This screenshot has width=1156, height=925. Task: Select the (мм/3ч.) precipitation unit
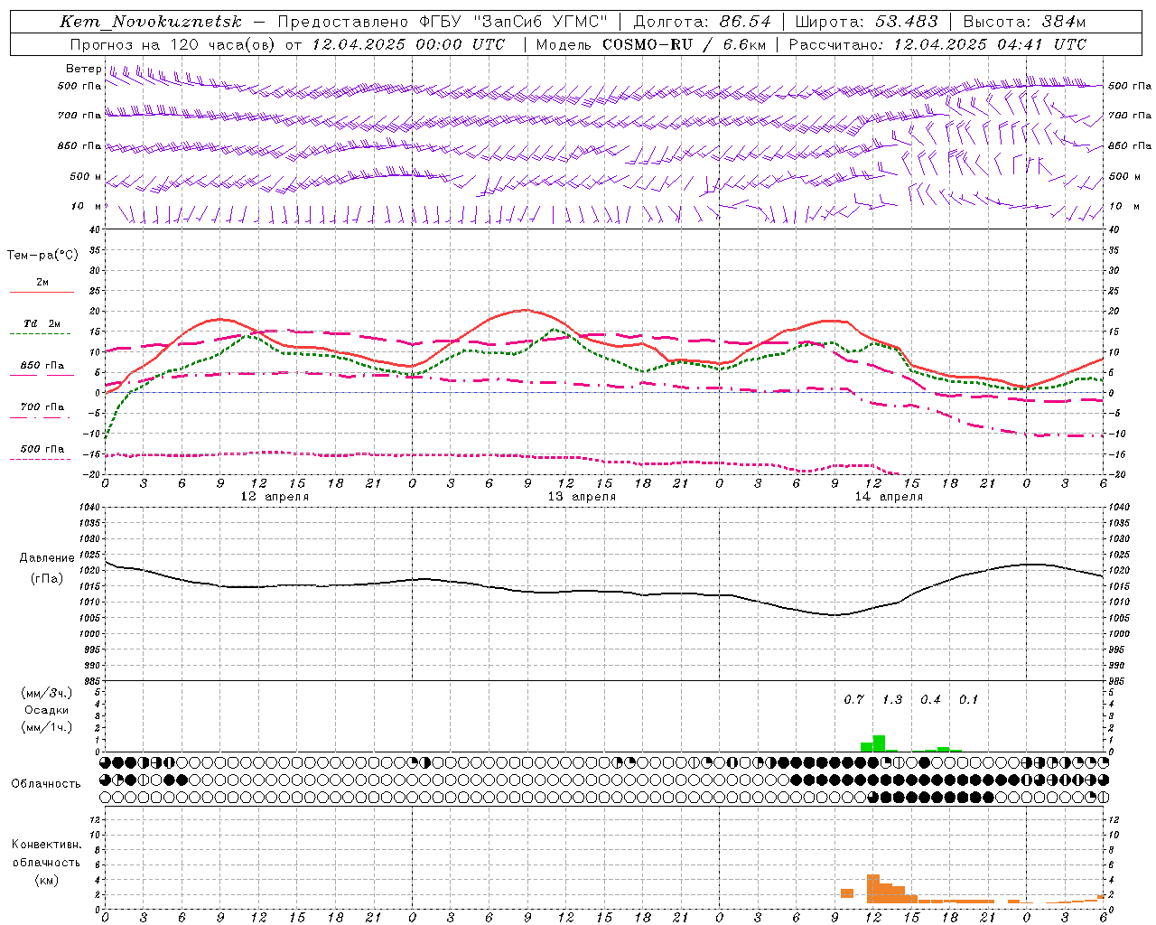pos(47,693)
